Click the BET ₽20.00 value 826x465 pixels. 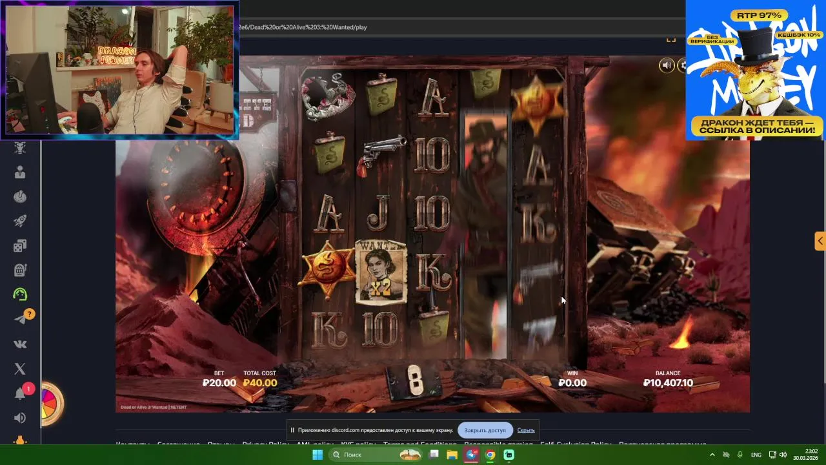[x=219, y=383]
